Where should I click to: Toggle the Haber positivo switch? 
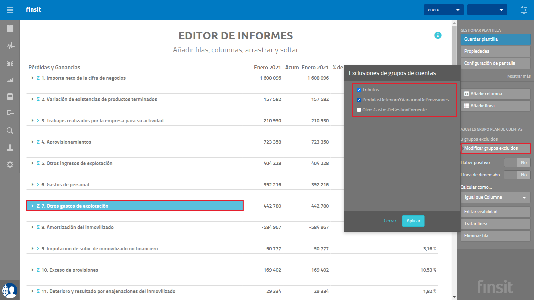(x=517, y=163)
